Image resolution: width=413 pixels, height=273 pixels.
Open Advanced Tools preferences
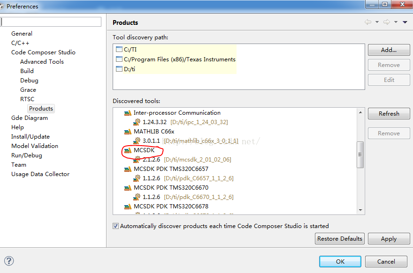[42, 62]
